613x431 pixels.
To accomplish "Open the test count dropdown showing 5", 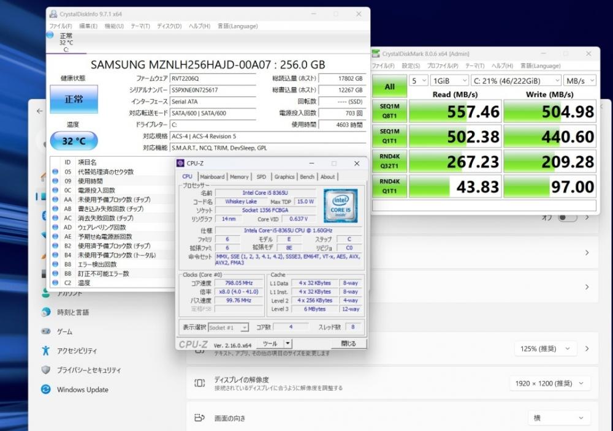I will pos(418,81).
